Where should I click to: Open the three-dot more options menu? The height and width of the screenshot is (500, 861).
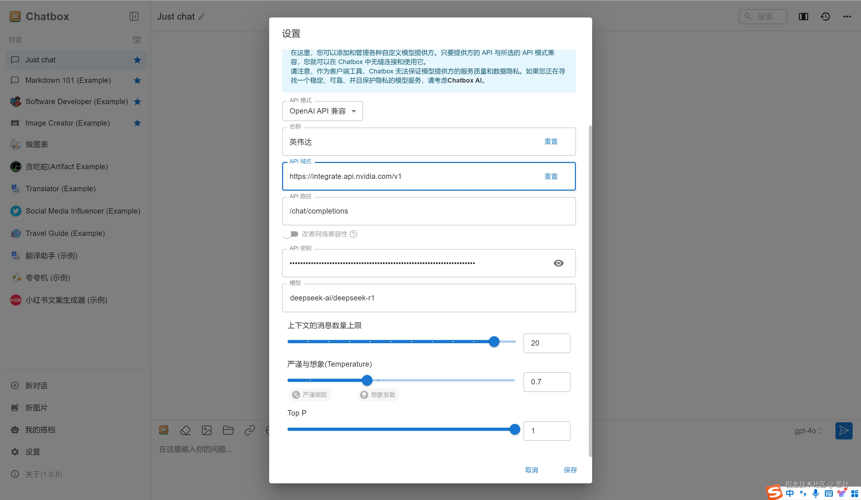tap(847, 16)
